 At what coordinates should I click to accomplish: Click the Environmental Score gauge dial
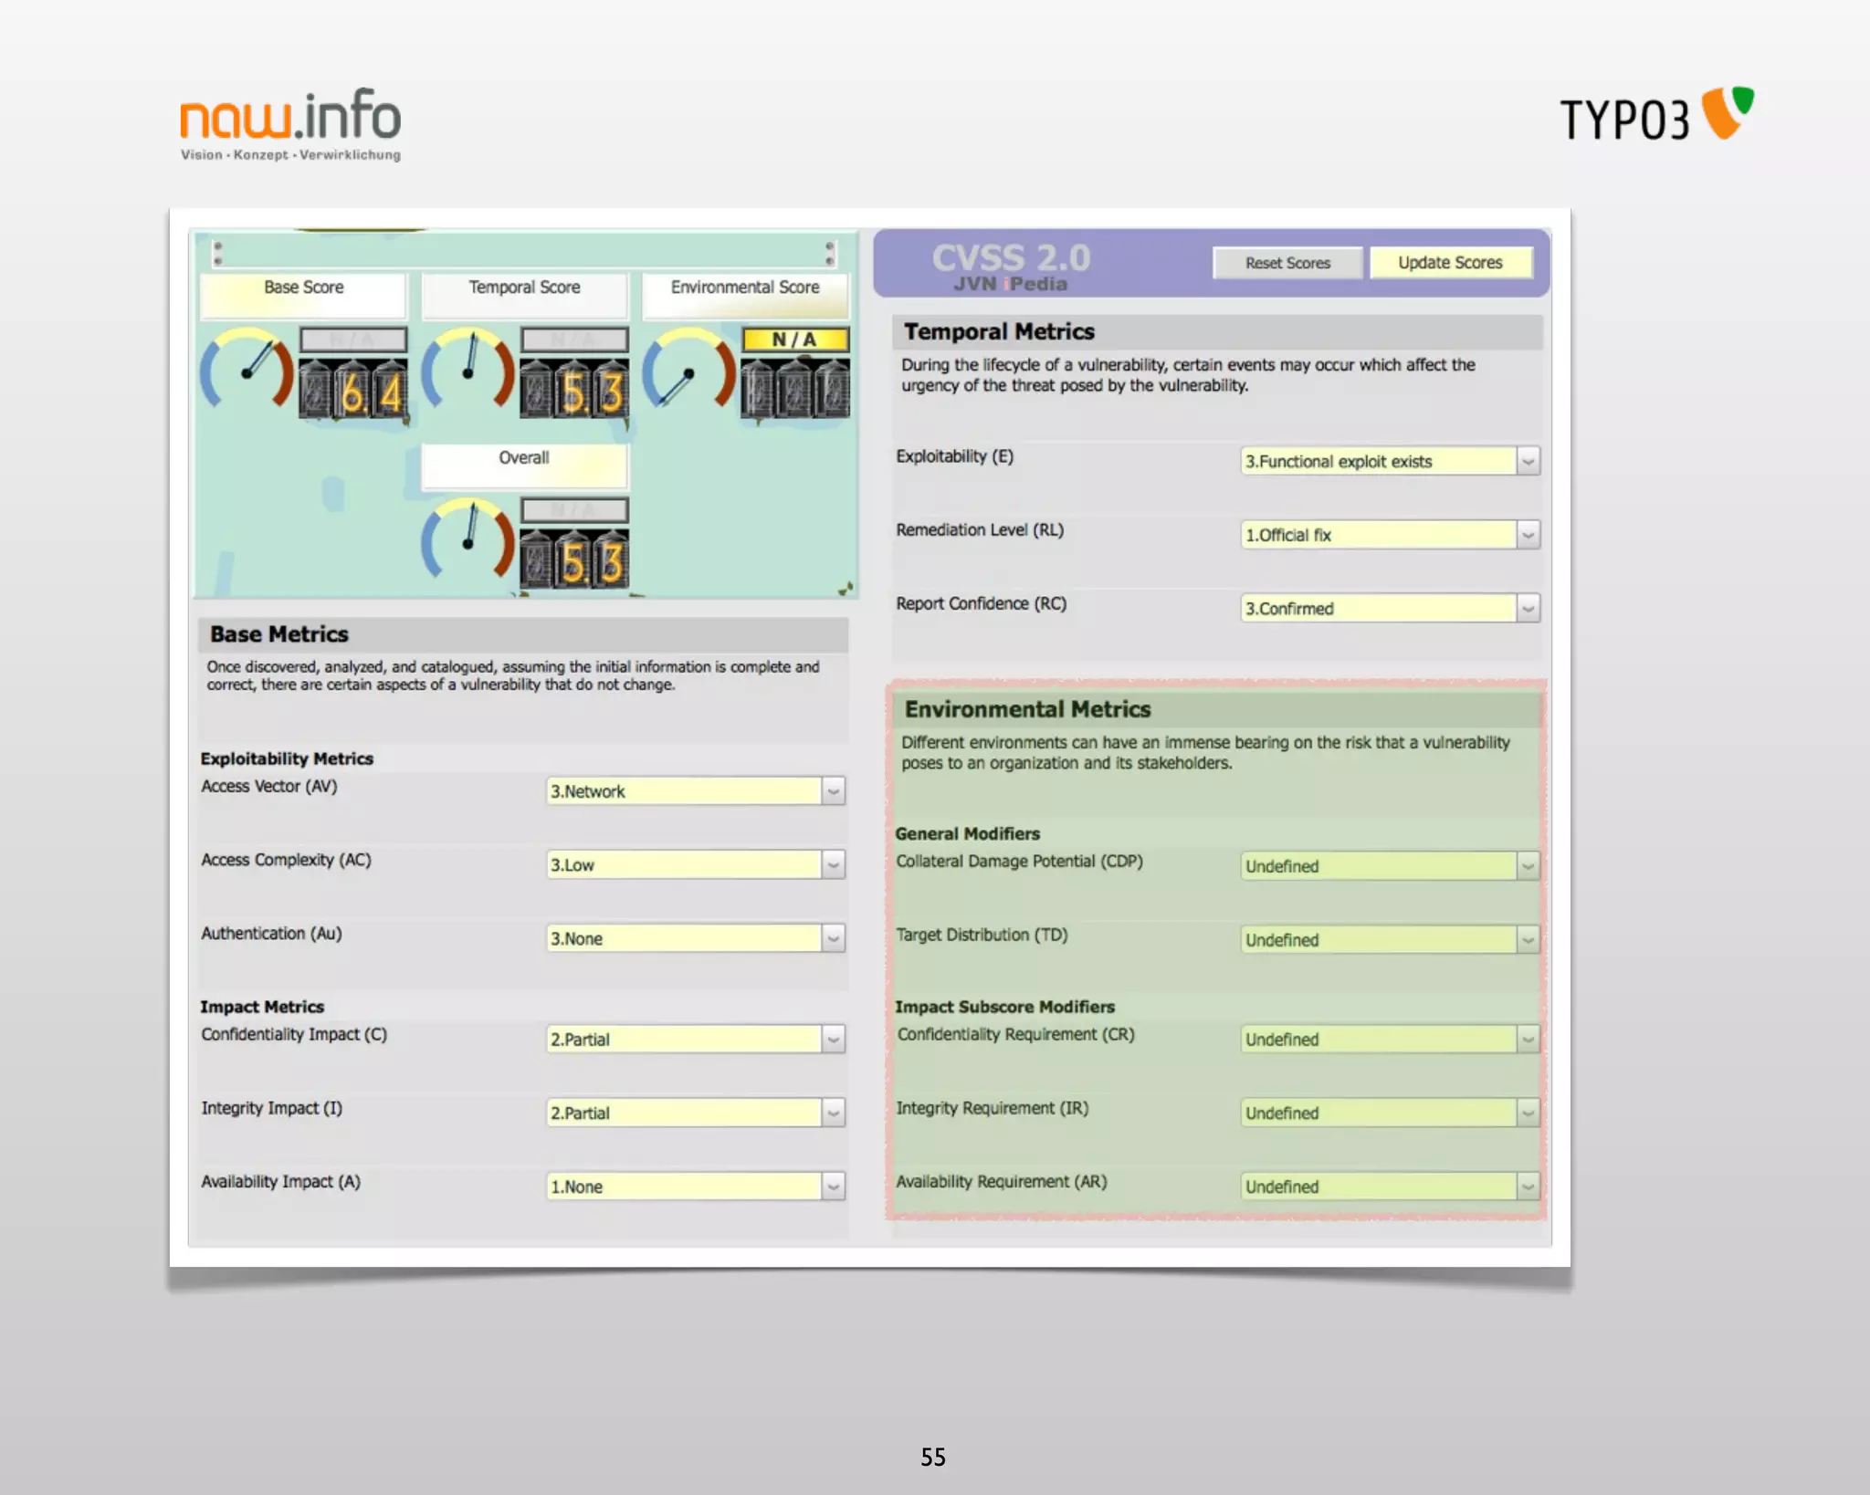689,370
